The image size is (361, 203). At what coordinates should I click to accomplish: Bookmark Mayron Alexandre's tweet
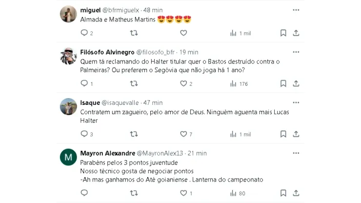[283, 193]
